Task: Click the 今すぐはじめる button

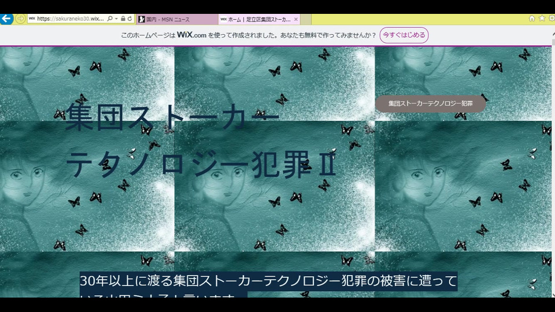Action: click(404, 35)
